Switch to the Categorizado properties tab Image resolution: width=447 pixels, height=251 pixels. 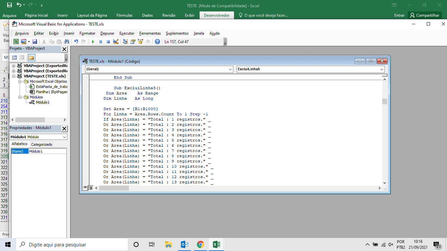tap(42, 144)
